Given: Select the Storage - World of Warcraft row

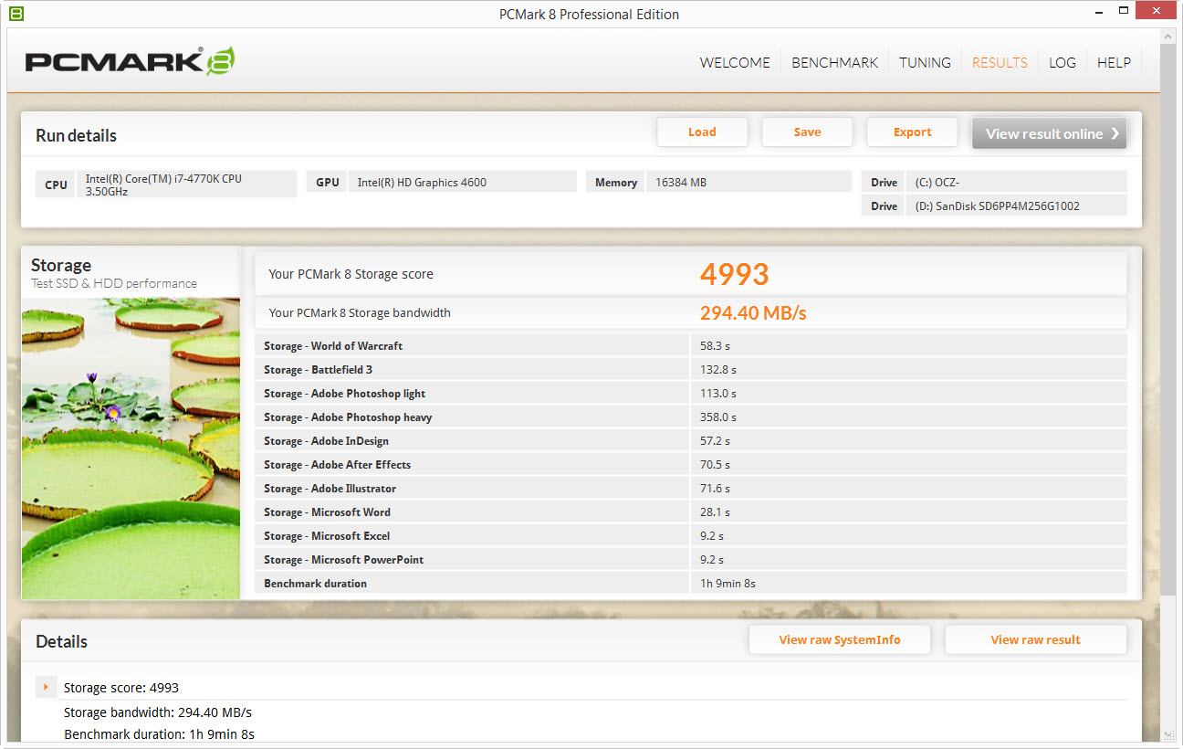Looking at the screenshot, I should pyautogui.click(x=691, y=346).
